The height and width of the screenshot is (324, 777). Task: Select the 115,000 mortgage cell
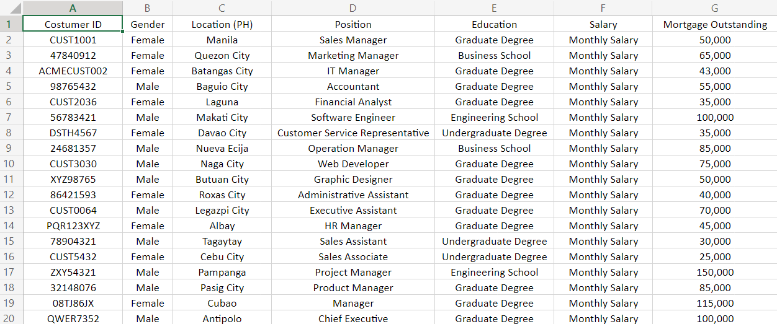(x=715, y=304)
